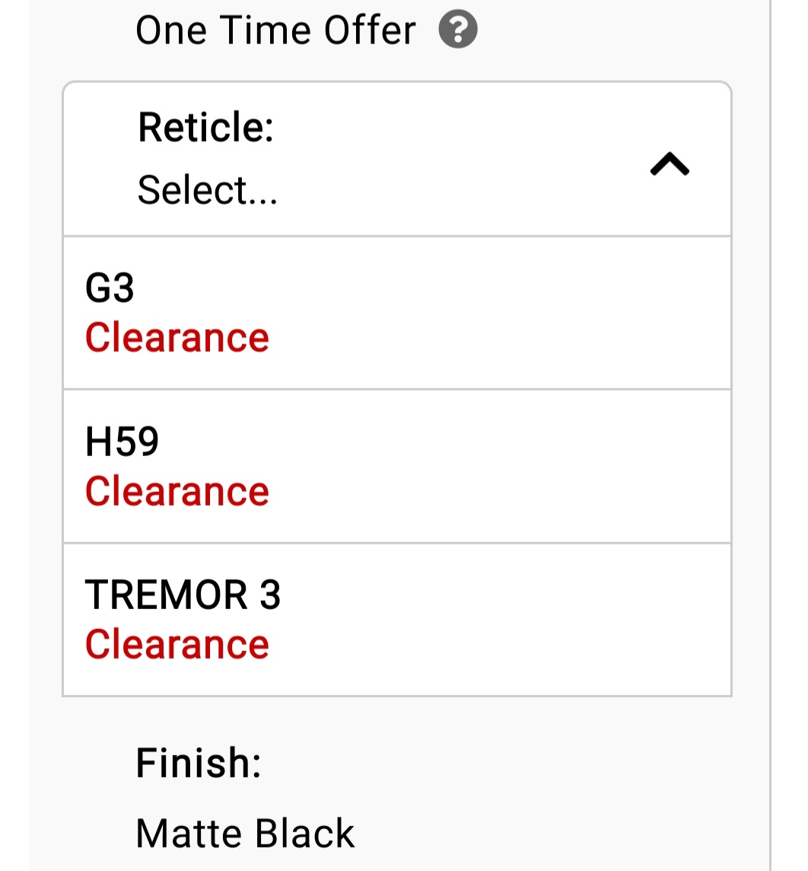Click the Clearance tag under TREMOR 3
The image size is (808, 871).
(177, 644)
